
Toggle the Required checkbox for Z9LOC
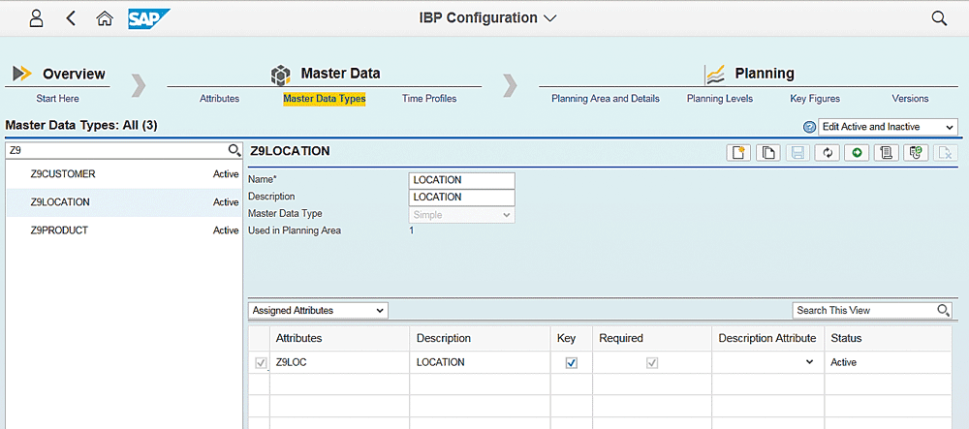tap(651, 363)
